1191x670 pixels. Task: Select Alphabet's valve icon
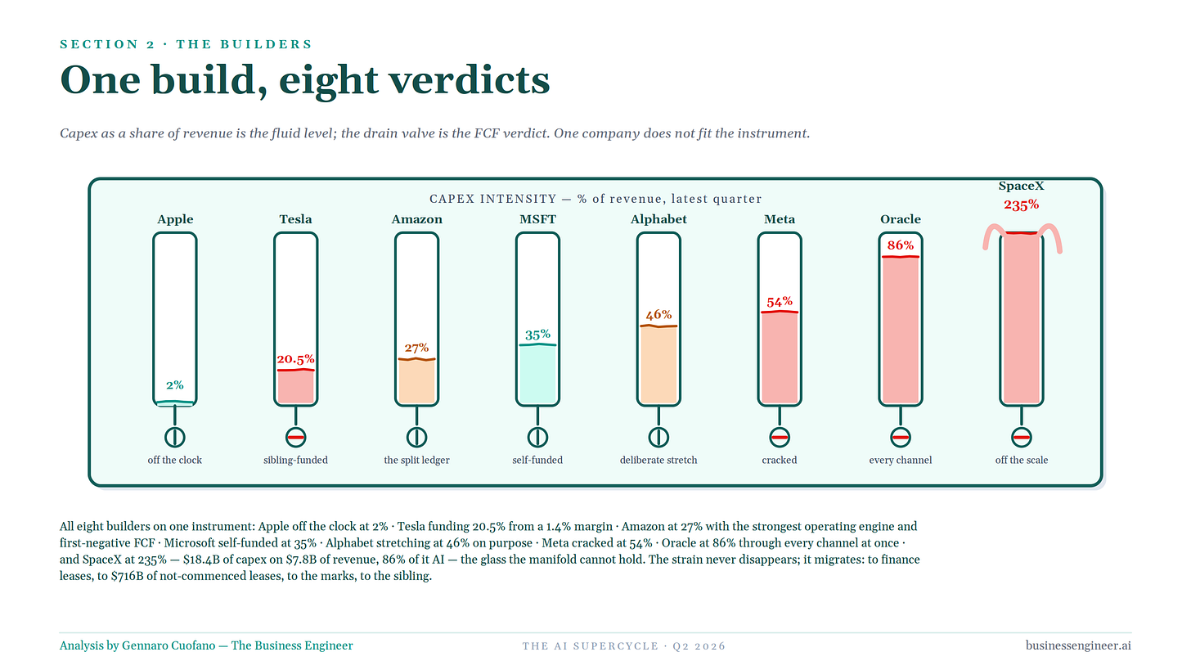click(x=658, y=437)
